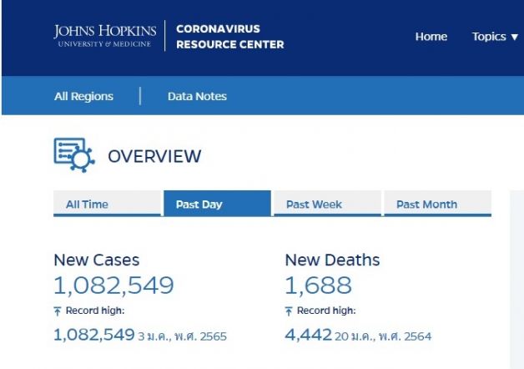Click the Johns Hopkins University & Medicine logo

coord(103,36)
